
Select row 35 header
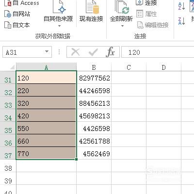point(8,128)
